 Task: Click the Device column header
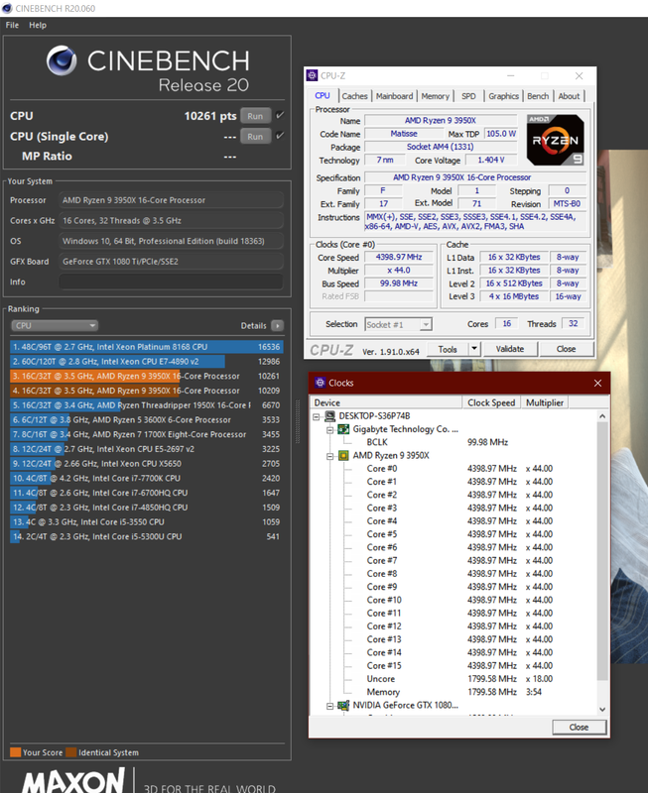[x=386, y=402]
